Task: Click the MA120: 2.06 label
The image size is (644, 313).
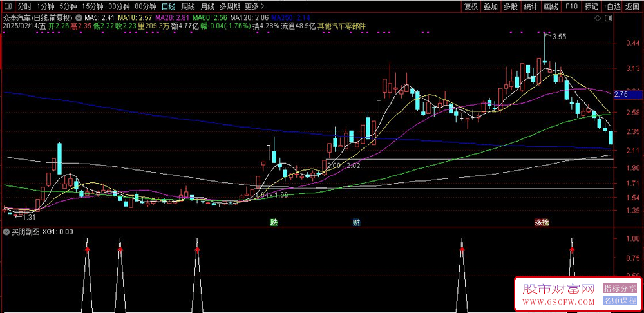Action: pos(249,18)
